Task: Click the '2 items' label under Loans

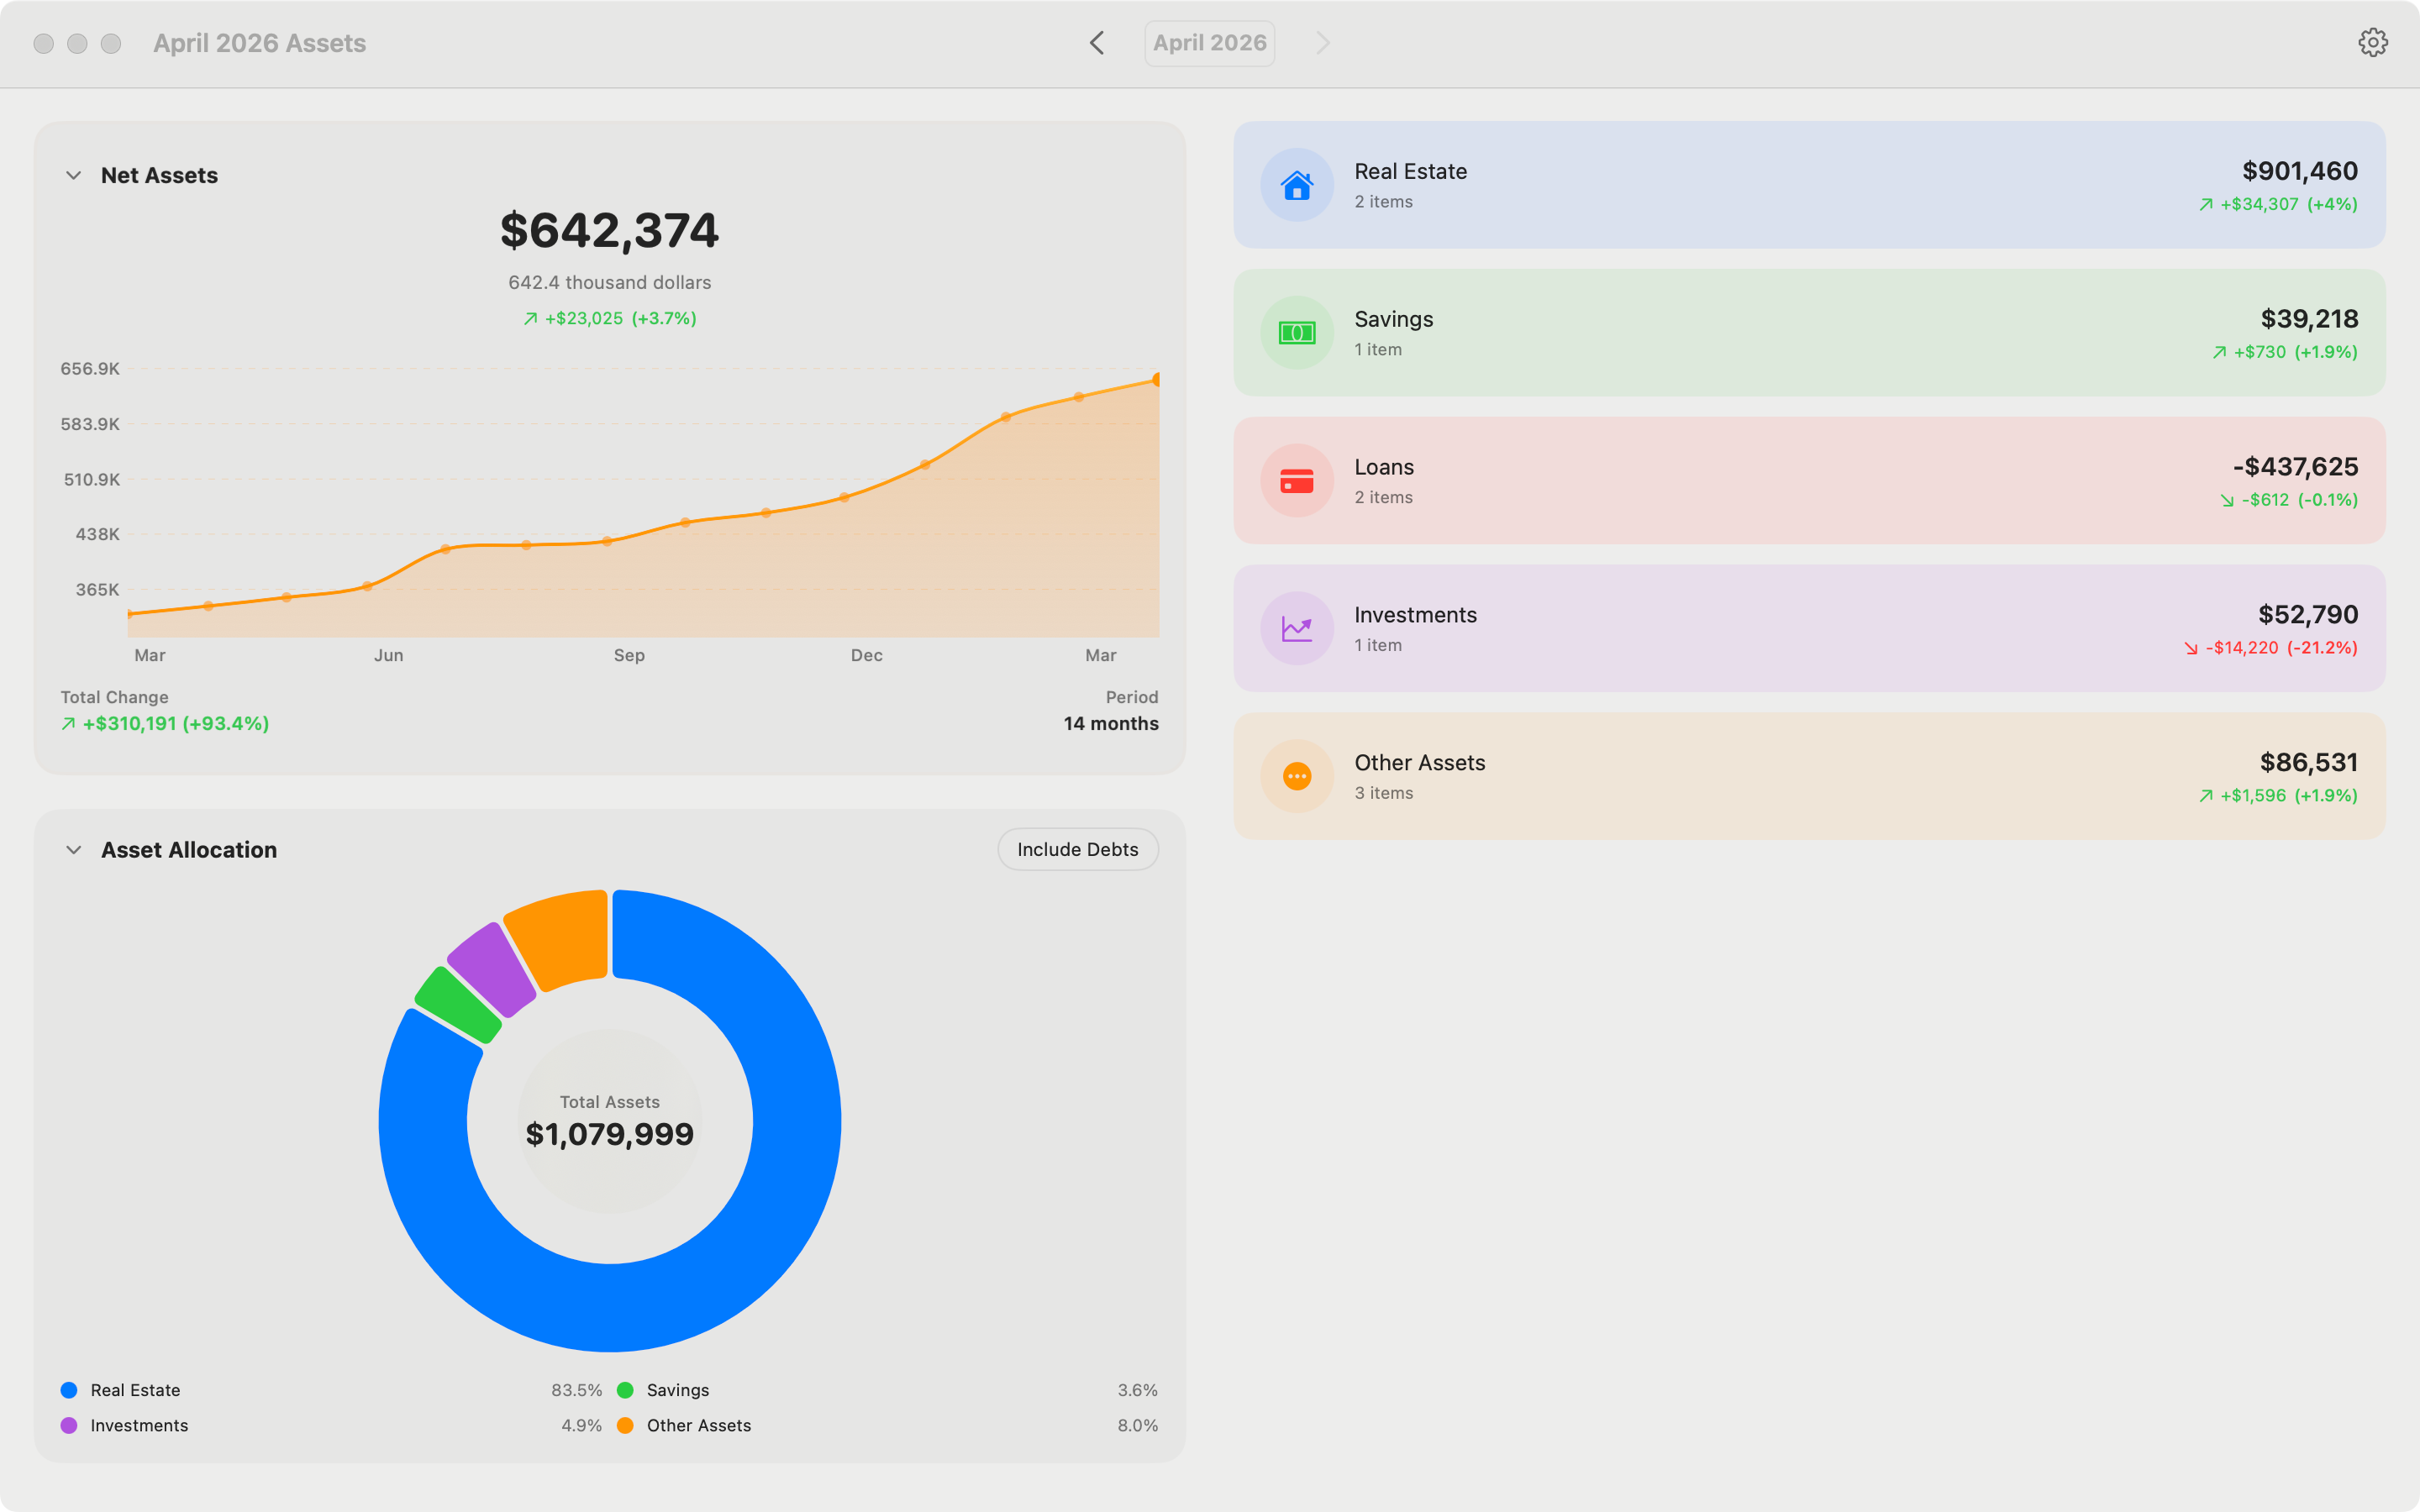Action: pyautogui.click(x=1383, y=497)
